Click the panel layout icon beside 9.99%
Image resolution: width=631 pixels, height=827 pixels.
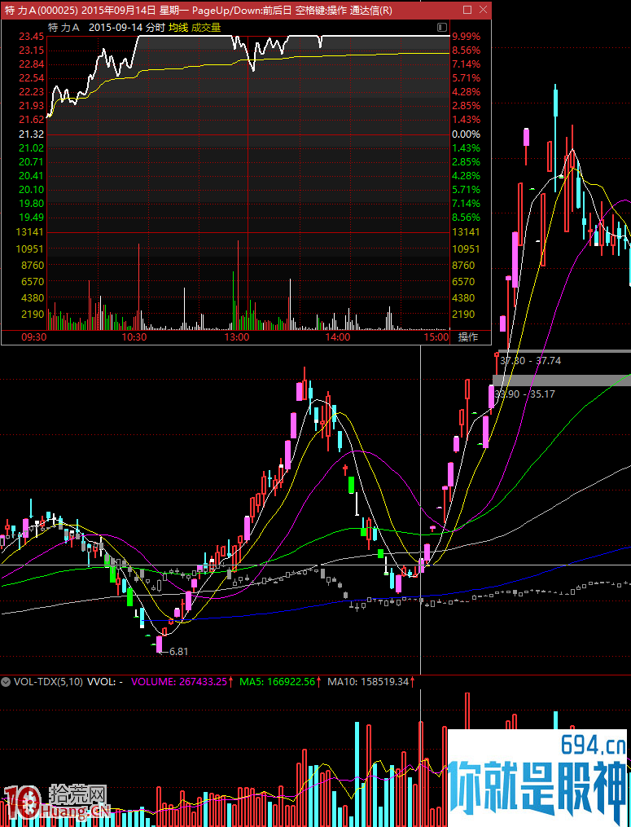442,28
